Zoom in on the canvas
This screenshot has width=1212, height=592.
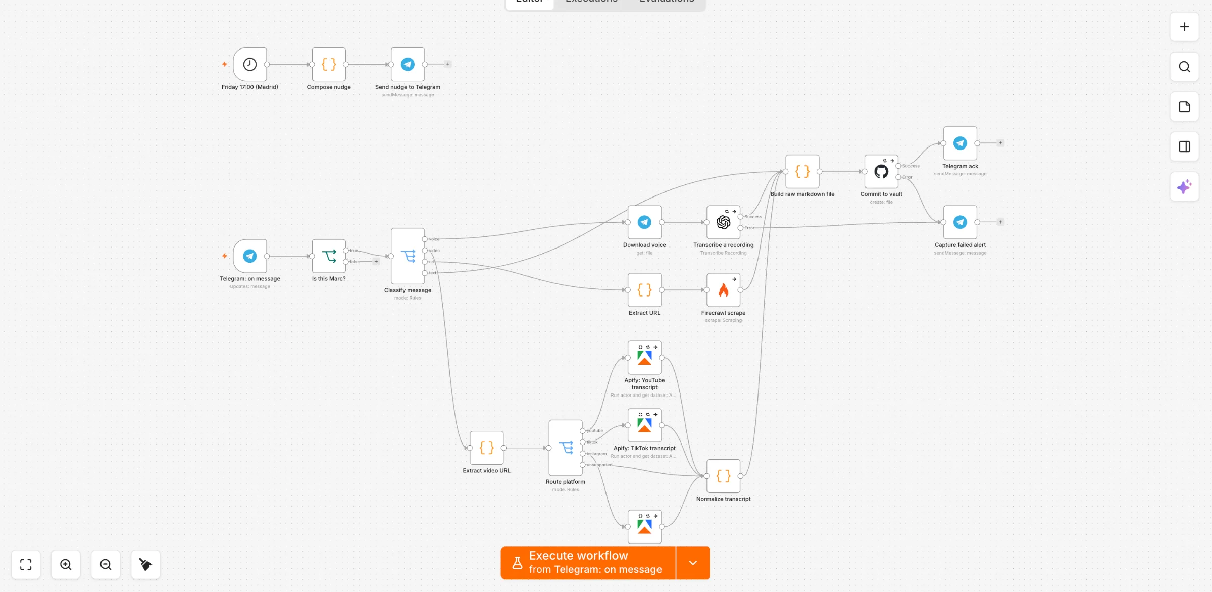pos(66,564)
